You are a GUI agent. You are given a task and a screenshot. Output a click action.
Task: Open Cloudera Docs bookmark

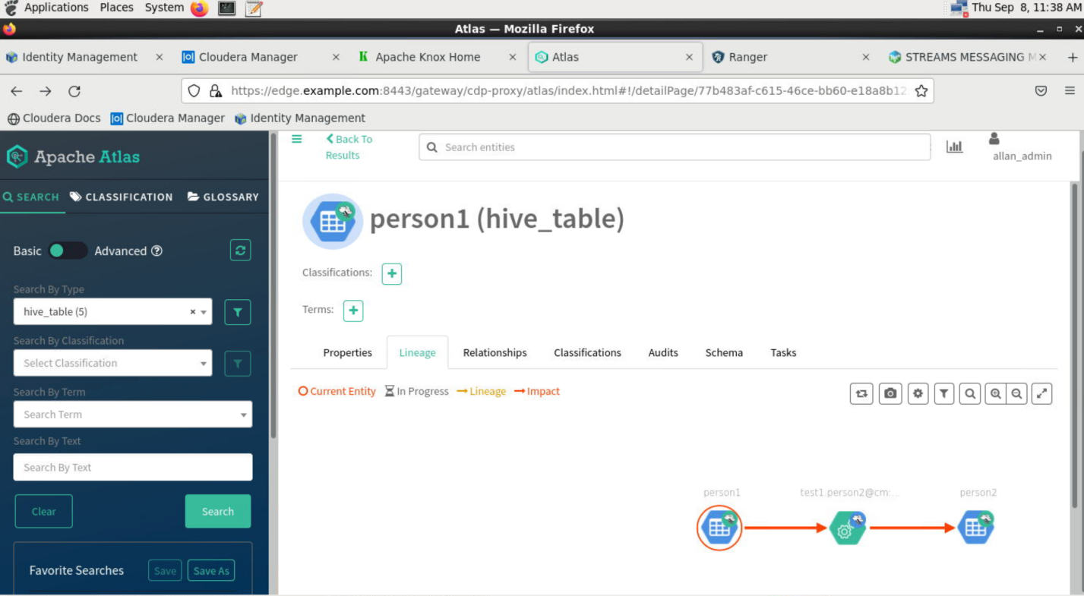coord(54,118)
